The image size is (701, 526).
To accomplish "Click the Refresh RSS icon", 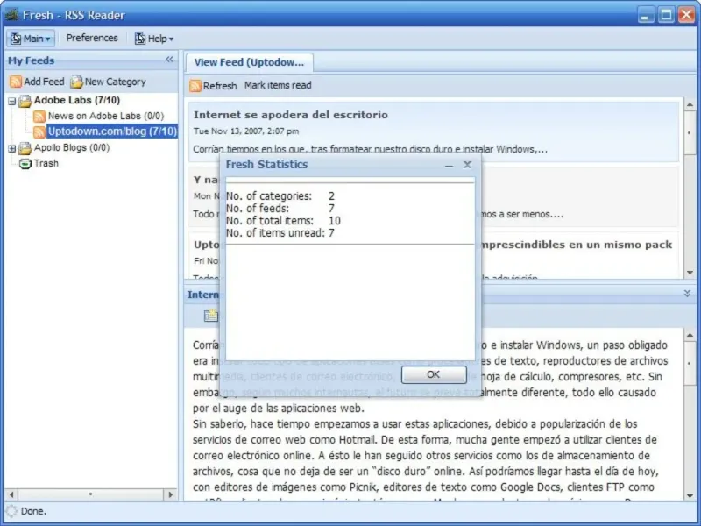I will click(x=195, y=85).
